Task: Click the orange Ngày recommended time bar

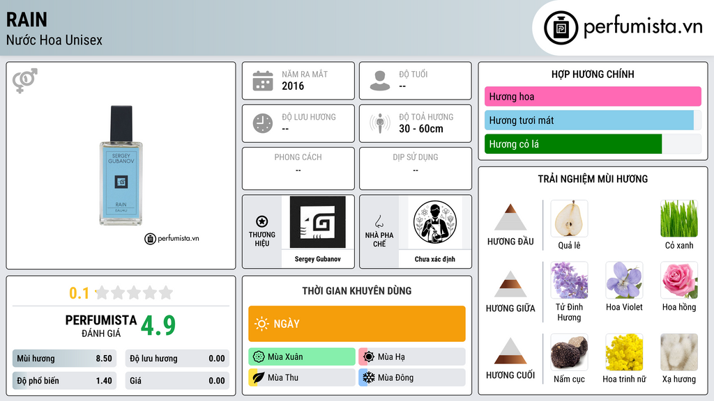Action: (x=357, y=324)
